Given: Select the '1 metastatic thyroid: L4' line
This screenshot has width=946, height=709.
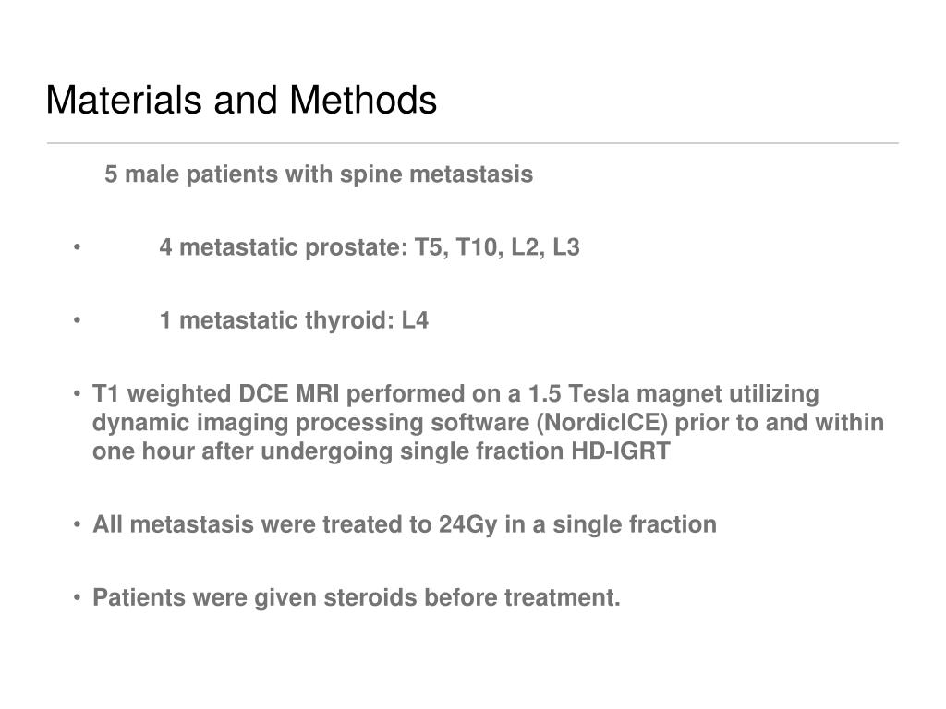Looking at the screenshot, I should [294, 320].
